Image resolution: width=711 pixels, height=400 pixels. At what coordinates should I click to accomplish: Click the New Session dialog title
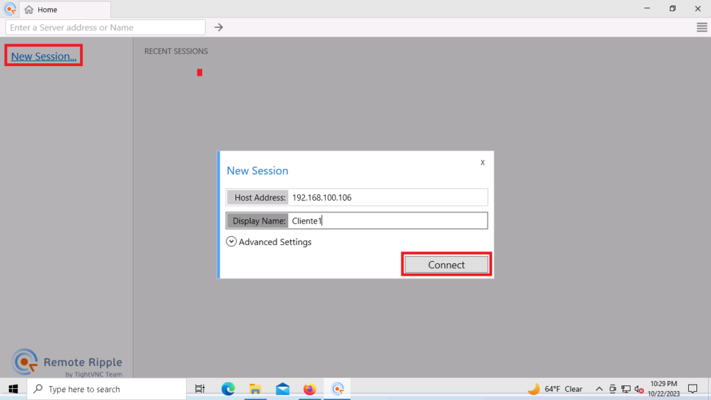click(x=258, y=171)
